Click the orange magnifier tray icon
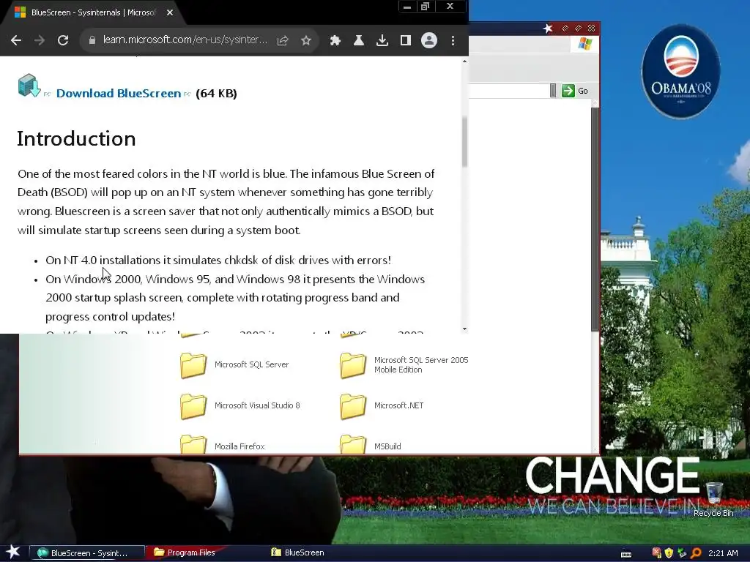Viewport: 750px width, 562px height. pyautogui.click(x=696, y=553)
